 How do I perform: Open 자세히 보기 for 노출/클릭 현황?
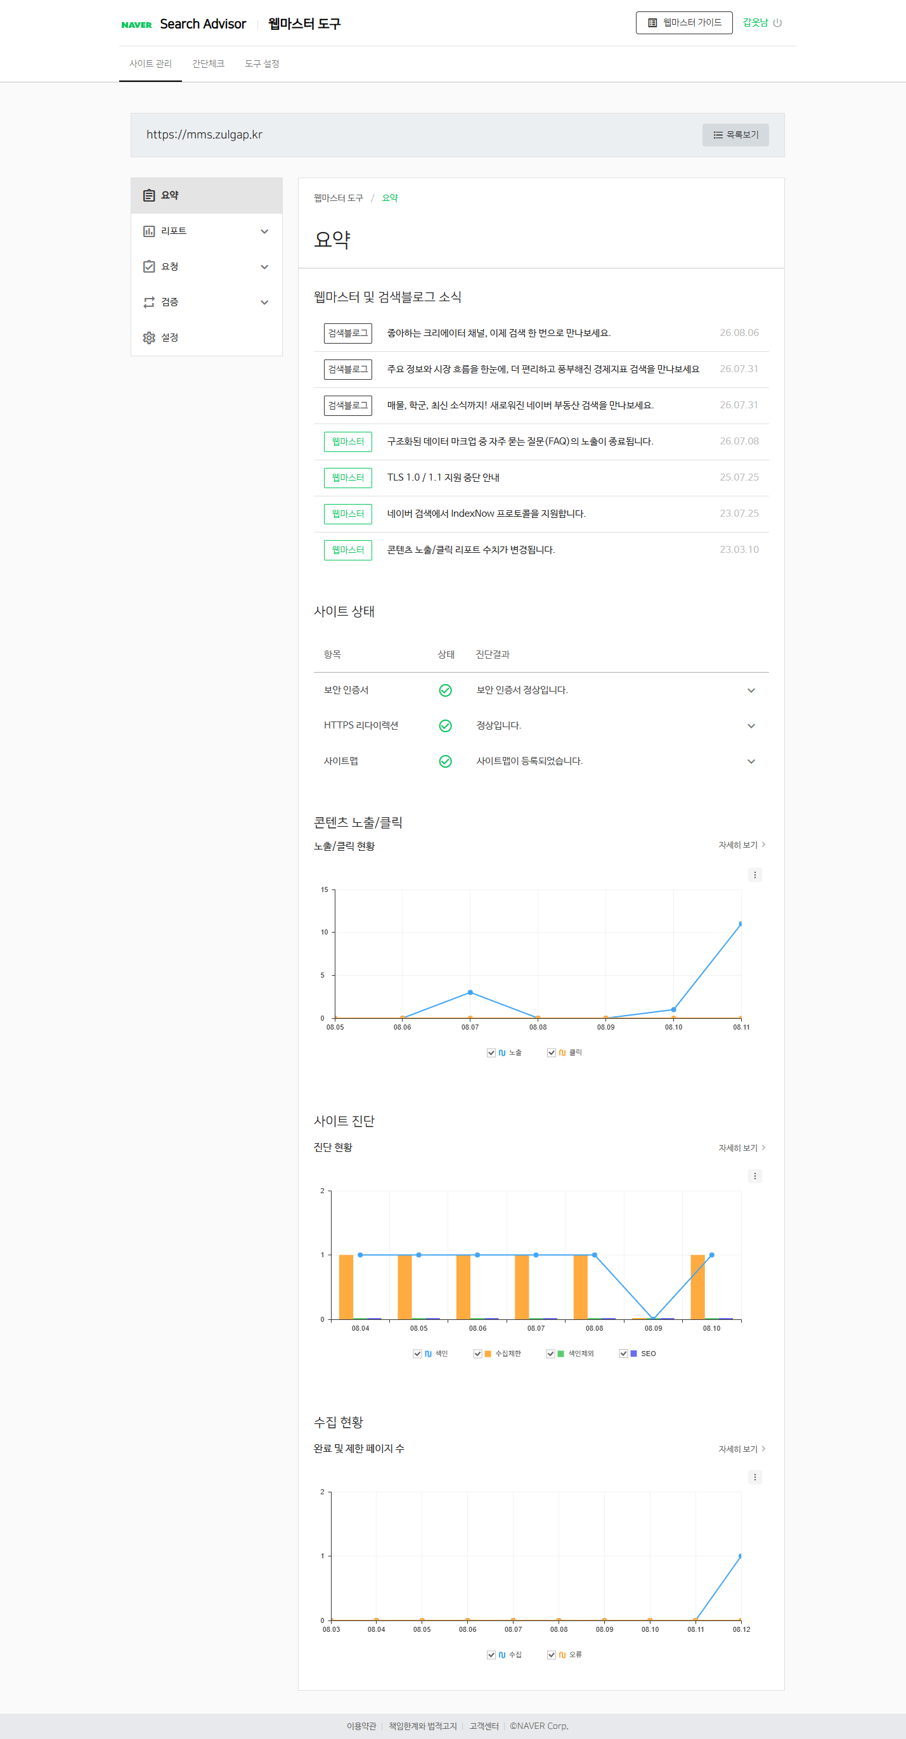[x=741, y=845]
